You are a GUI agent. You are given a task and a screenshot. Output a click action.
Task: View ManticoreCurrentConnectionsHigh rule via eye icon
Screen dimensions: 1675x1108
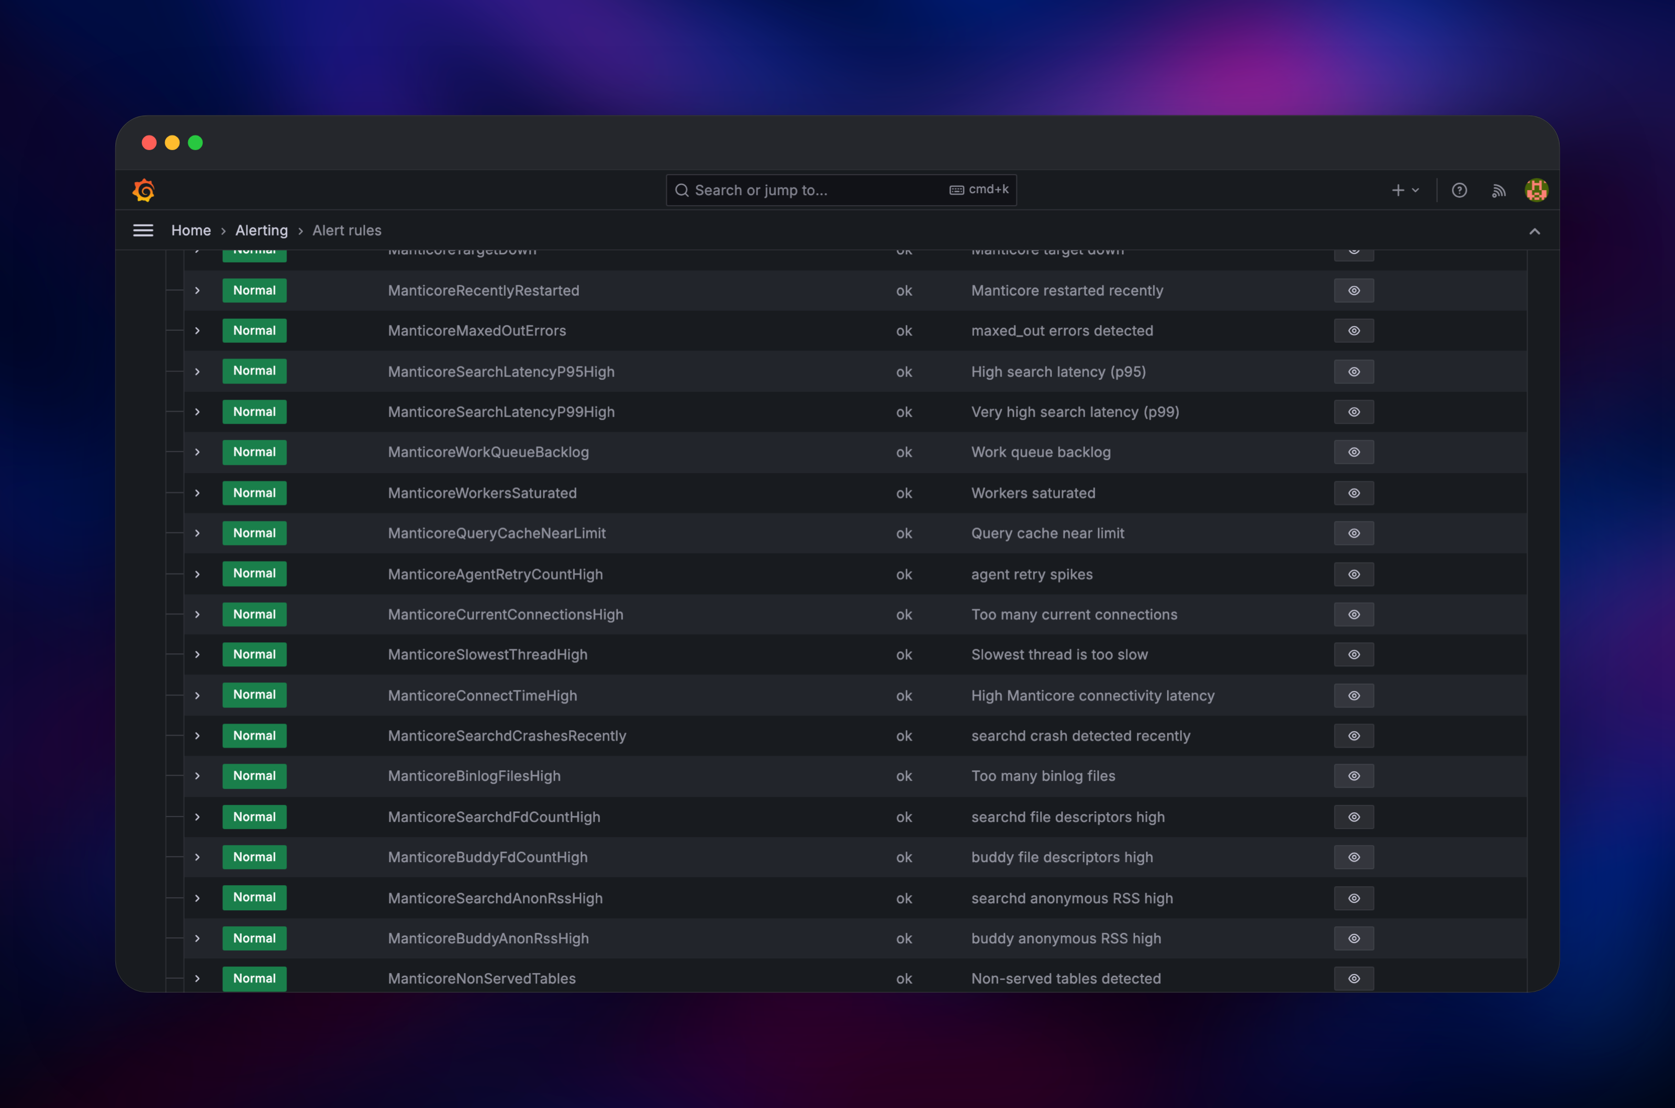click(1354, 615)
